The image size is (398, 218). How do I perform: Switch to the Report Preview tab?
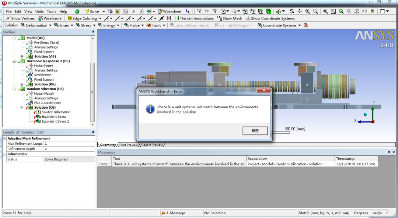click(152, 145)
